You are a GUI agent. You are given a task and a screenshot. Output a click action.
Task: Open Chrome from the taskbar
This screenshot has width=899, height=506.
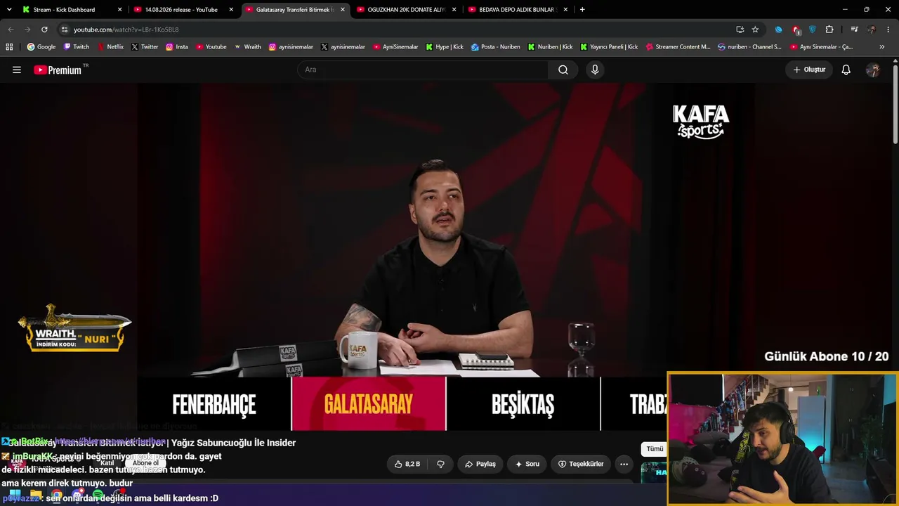point(56,495)
